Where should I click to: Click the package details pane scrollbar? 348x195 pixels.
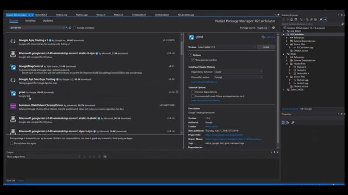point(278,90)
